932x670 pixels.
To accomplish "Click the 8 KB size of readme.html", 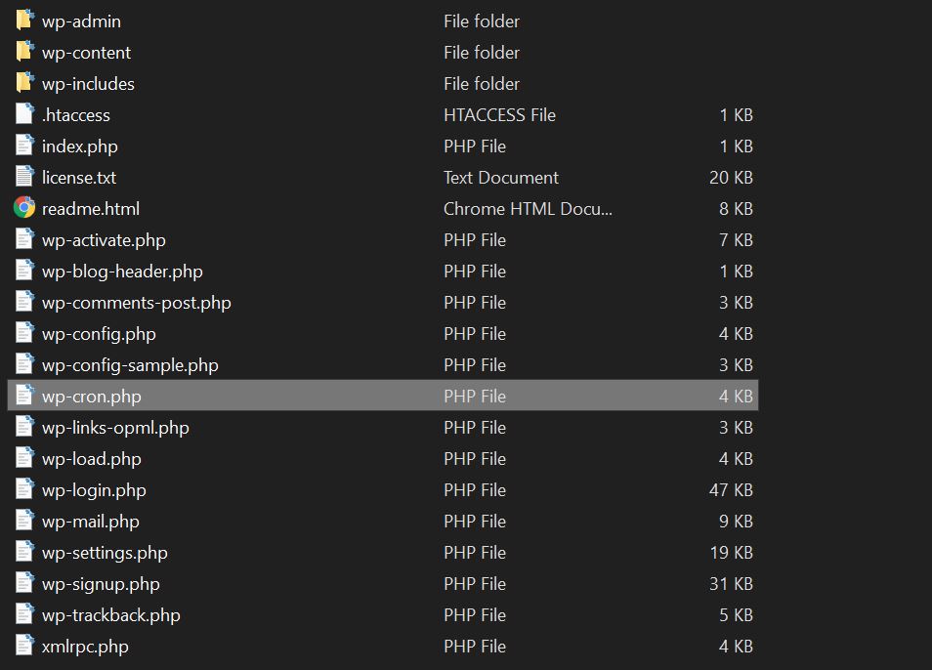I will tap(736, 209).
